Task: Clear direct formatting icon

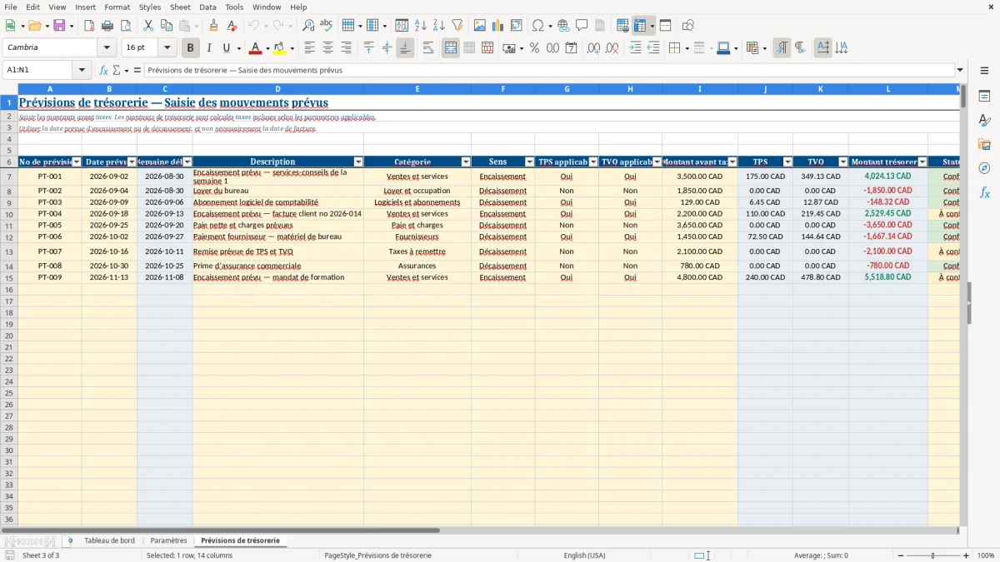Action: pos(232,26)
